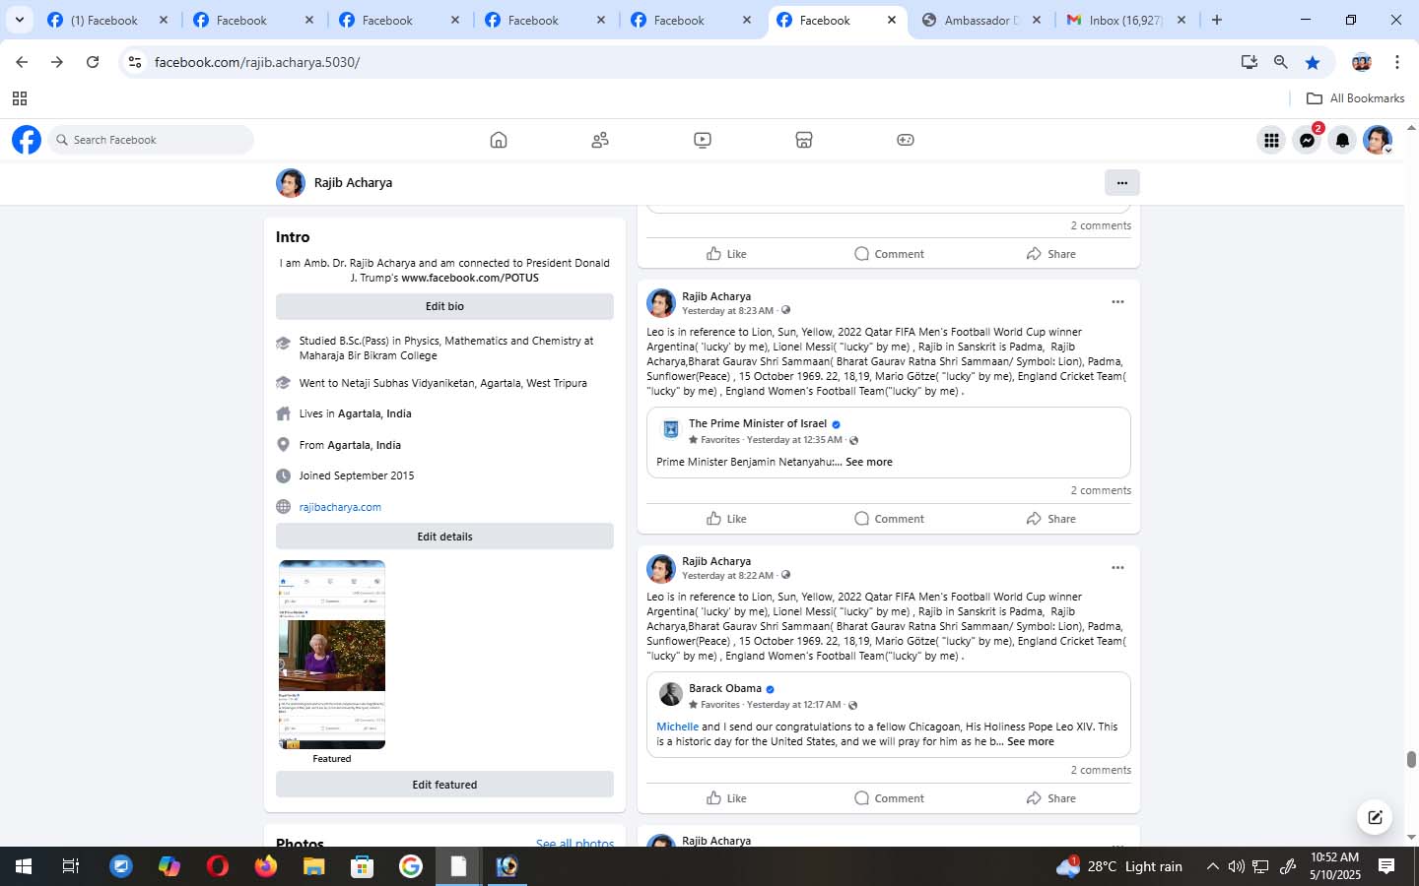
Task: Click Edit featured button
Action: coord(444,785)
